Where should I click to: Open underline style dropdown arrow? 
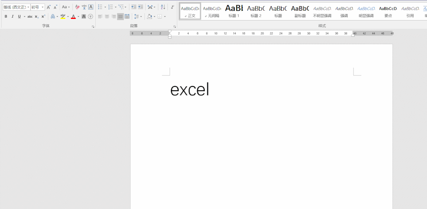click(24, 17)
